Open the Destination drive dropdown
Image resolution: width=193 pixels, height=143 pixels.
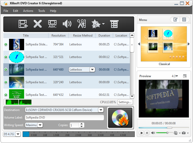101,110
